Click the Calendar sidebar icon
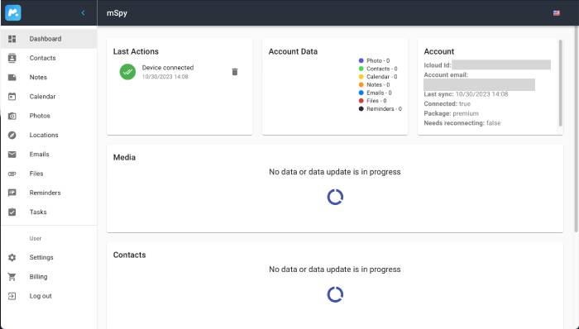Image resolution: width=579 pixels, height=329 pixels. pos(12,96)
